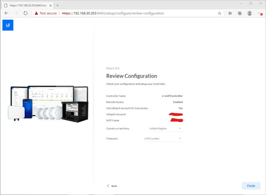Click the e-UniFiController name value
Viewport: 266px width, 195px height.
[x=172, y=96]
